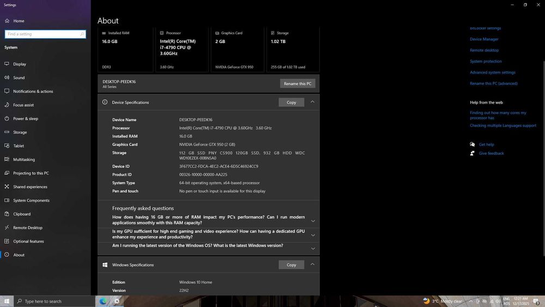Expand the 16 GB RAM performance question
The height and width of the screenshot is (307, 545).
(x=313, y=221)
